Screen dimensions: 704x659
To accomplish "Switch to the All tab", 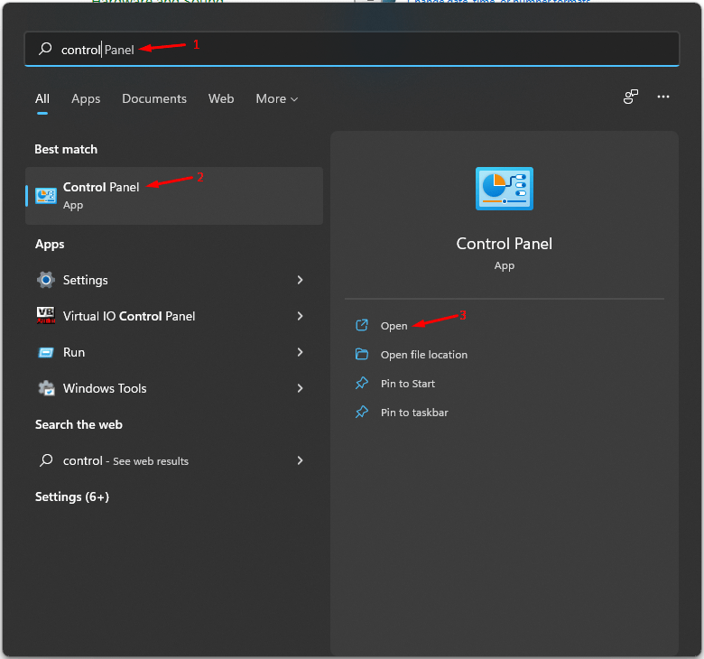I will tap(42, 98).
